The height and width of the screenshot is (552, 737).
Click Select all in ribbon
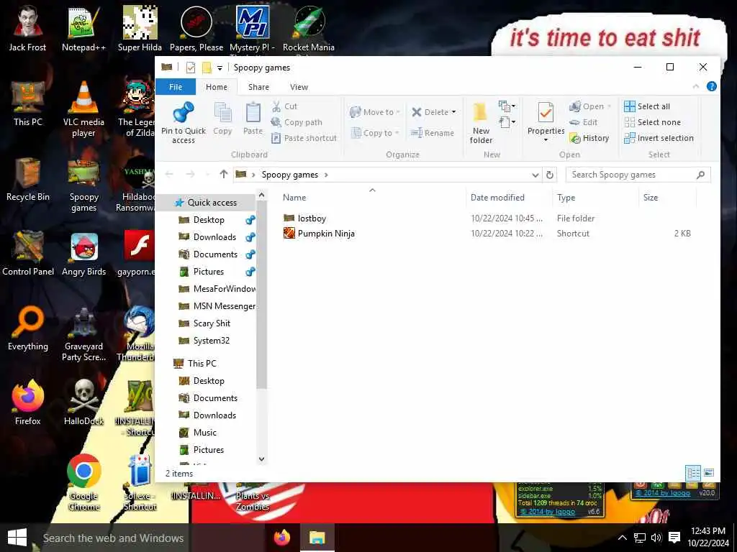tap(647, 106)
